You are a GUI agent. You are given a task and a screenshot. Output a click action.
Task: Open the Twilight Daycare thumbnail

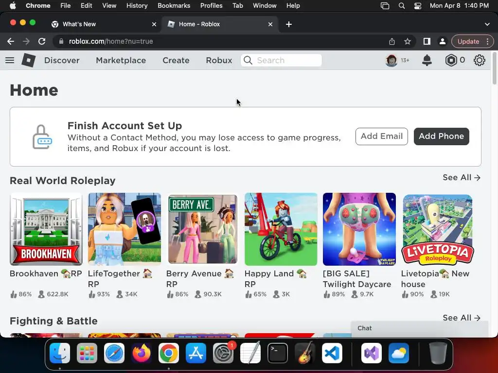pos(359,229)
